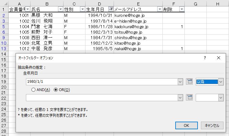Image resolution: width=229 pixels, height=136 pixels.
Task: Expand the second criteria value dropdown arrow
Action: [180, 97]
